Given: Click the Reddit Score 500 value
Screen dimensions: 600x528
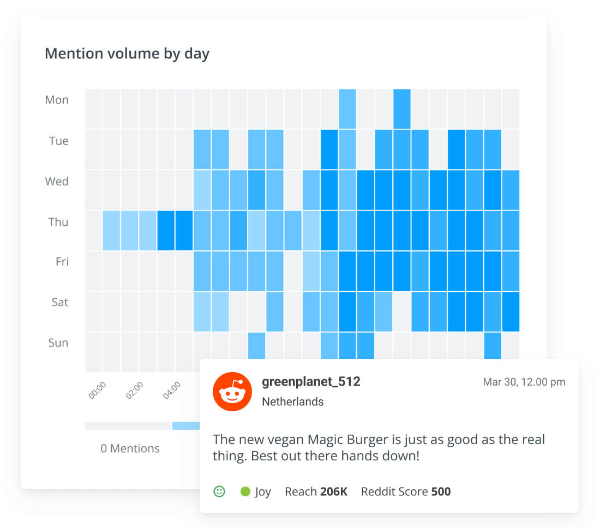Looking at the screenshot, I should [x=440, y=491].
